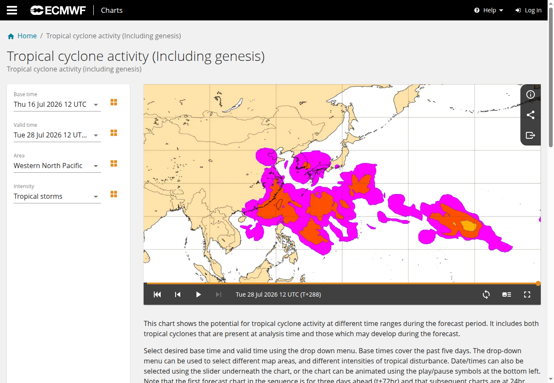The image size is (554, 383).
Task: Open grid view for Base time
Action: [x=114, y=102]
